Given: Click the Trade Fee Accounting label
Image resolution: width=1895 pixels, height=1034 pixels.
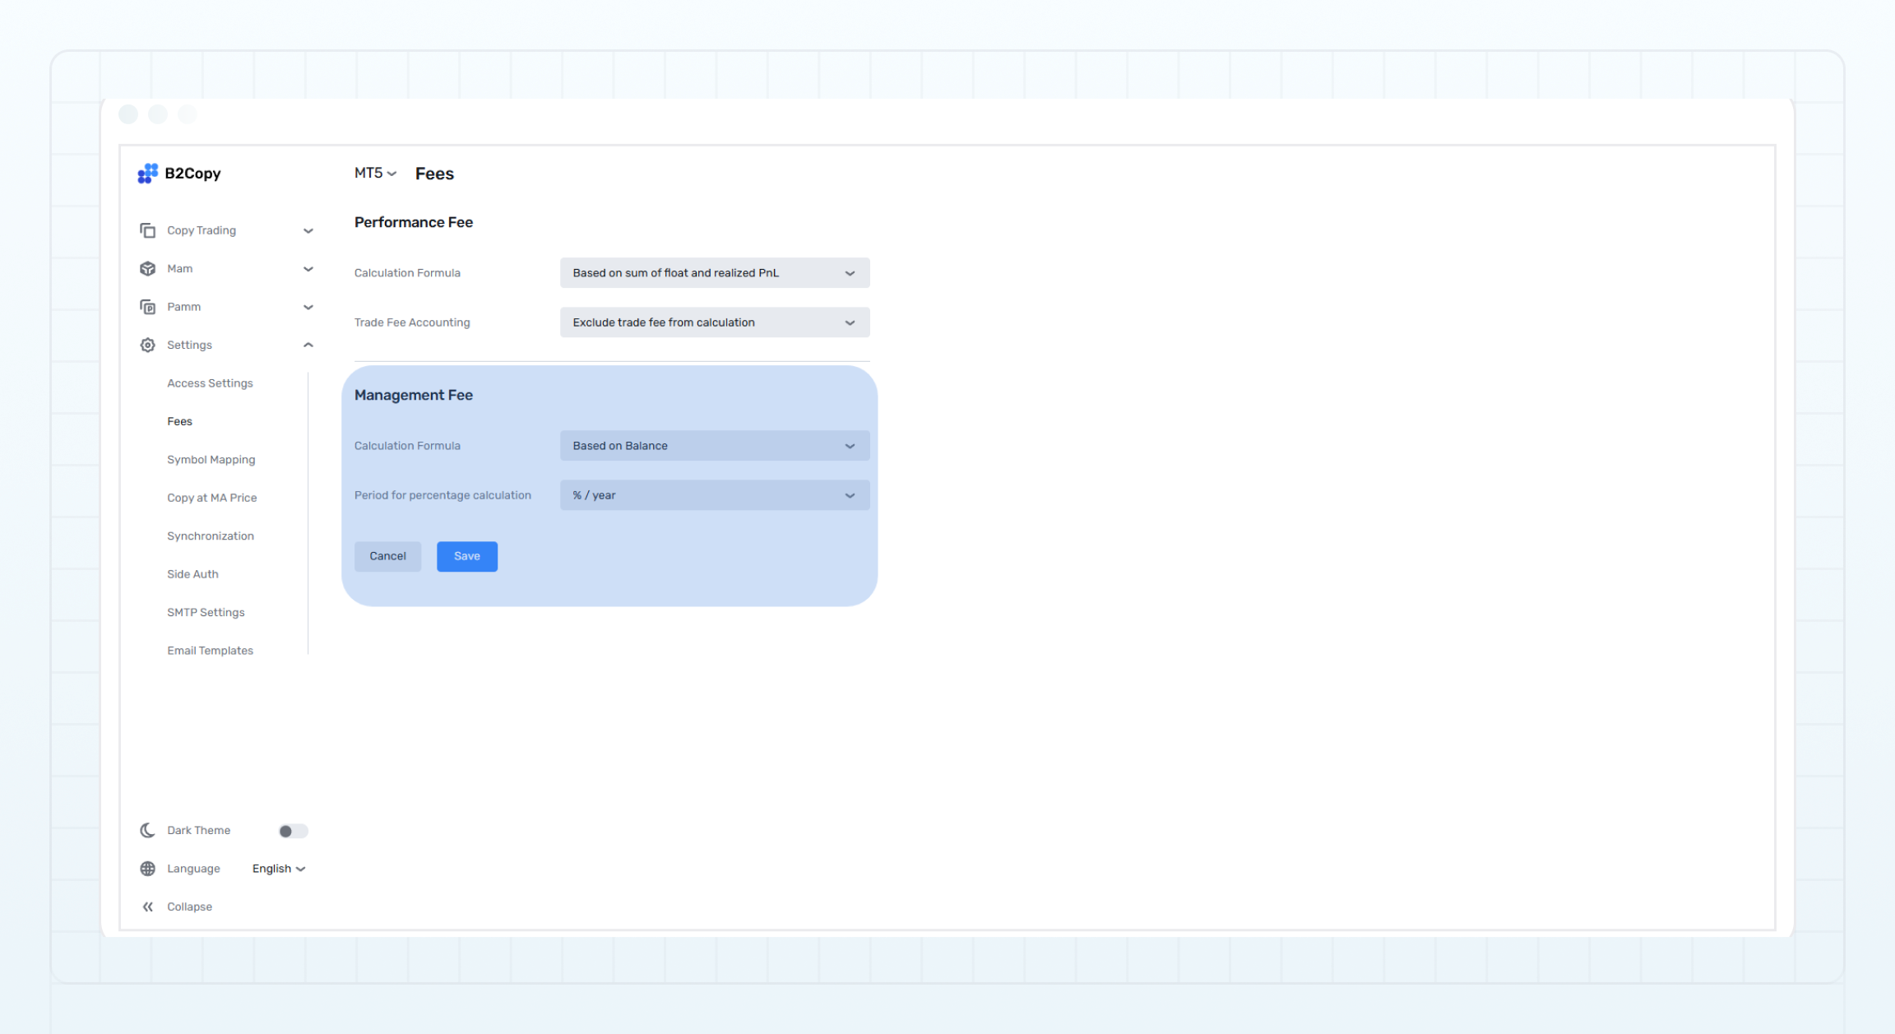Looking at the screenshot, I should [412, 322].
